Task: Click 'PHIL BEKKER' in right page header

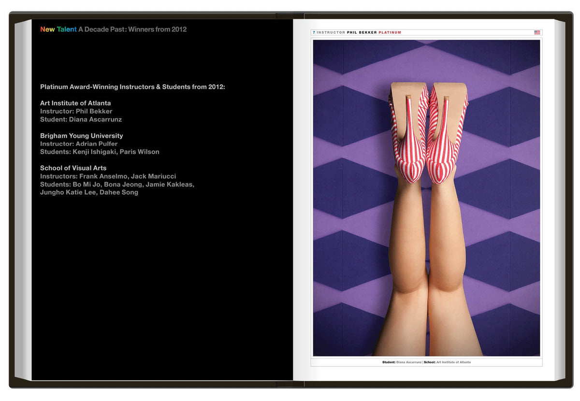Action: (x=362, y=32)
